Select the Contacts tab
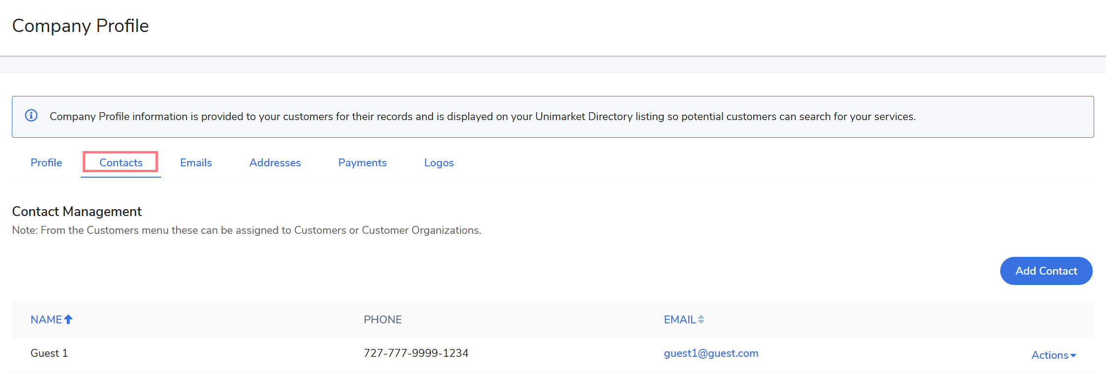This screenshot has height=376, width=1106. [x=121, y=163]
